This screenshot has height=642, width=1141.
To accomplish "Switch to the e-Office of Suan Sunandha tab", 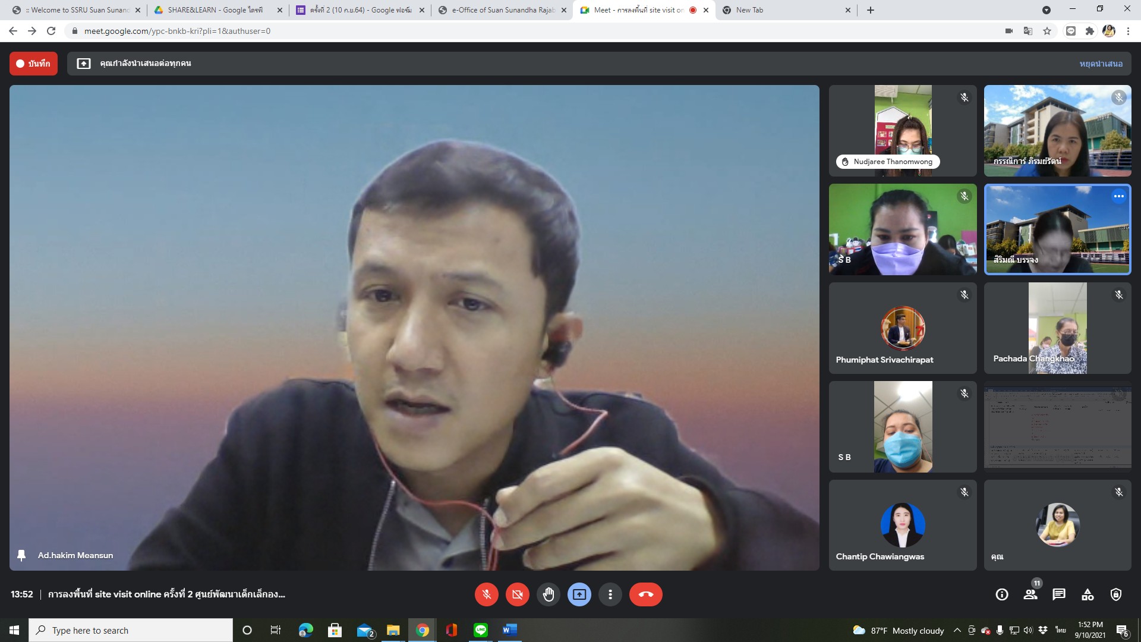I will coord(502,10).
